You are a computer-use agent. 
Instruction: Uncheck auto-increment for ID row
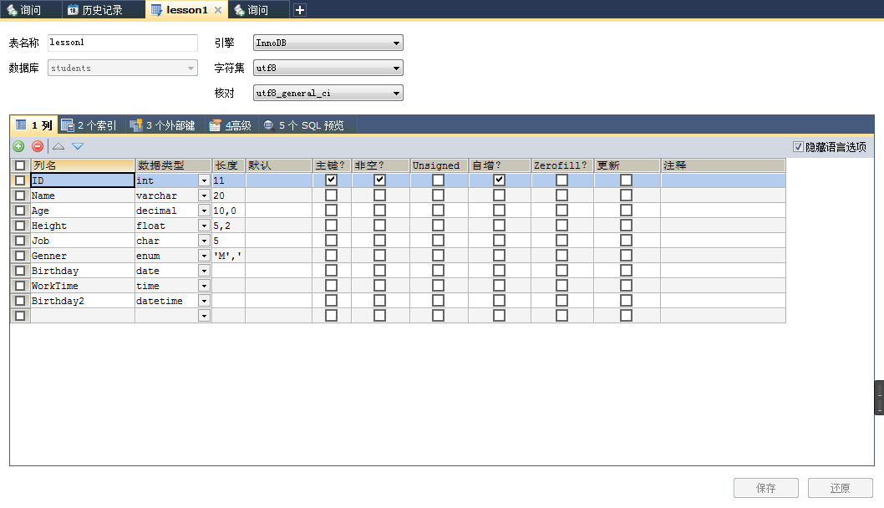(499, 180)
